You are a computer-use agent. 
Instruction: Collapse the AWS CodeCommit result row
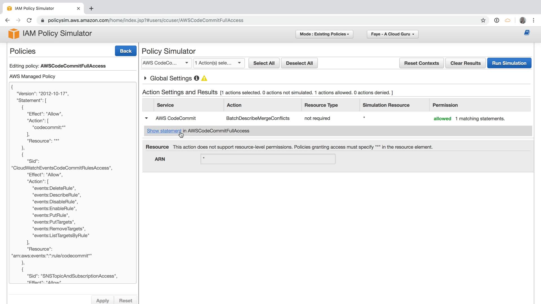click(146, 118)
